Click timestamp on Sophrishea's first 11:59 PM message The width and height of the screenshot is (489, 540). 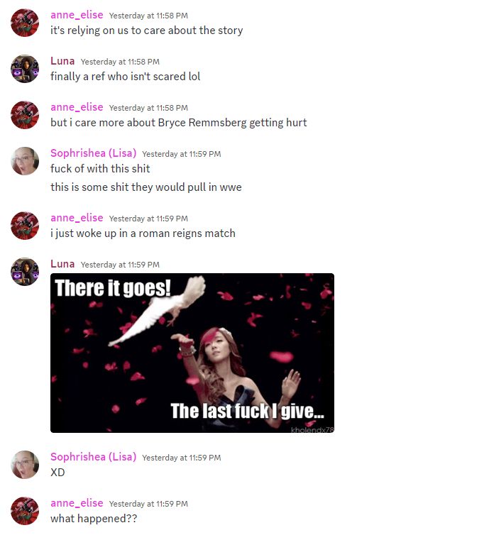pos(182,154)
